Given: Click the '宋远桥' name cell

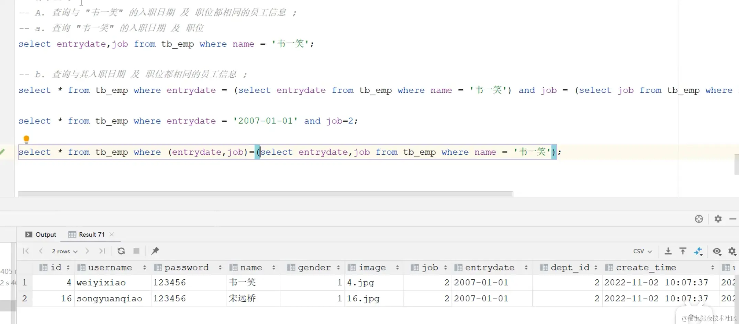Looking at the screenshot, I should click(x=253, y=298).
